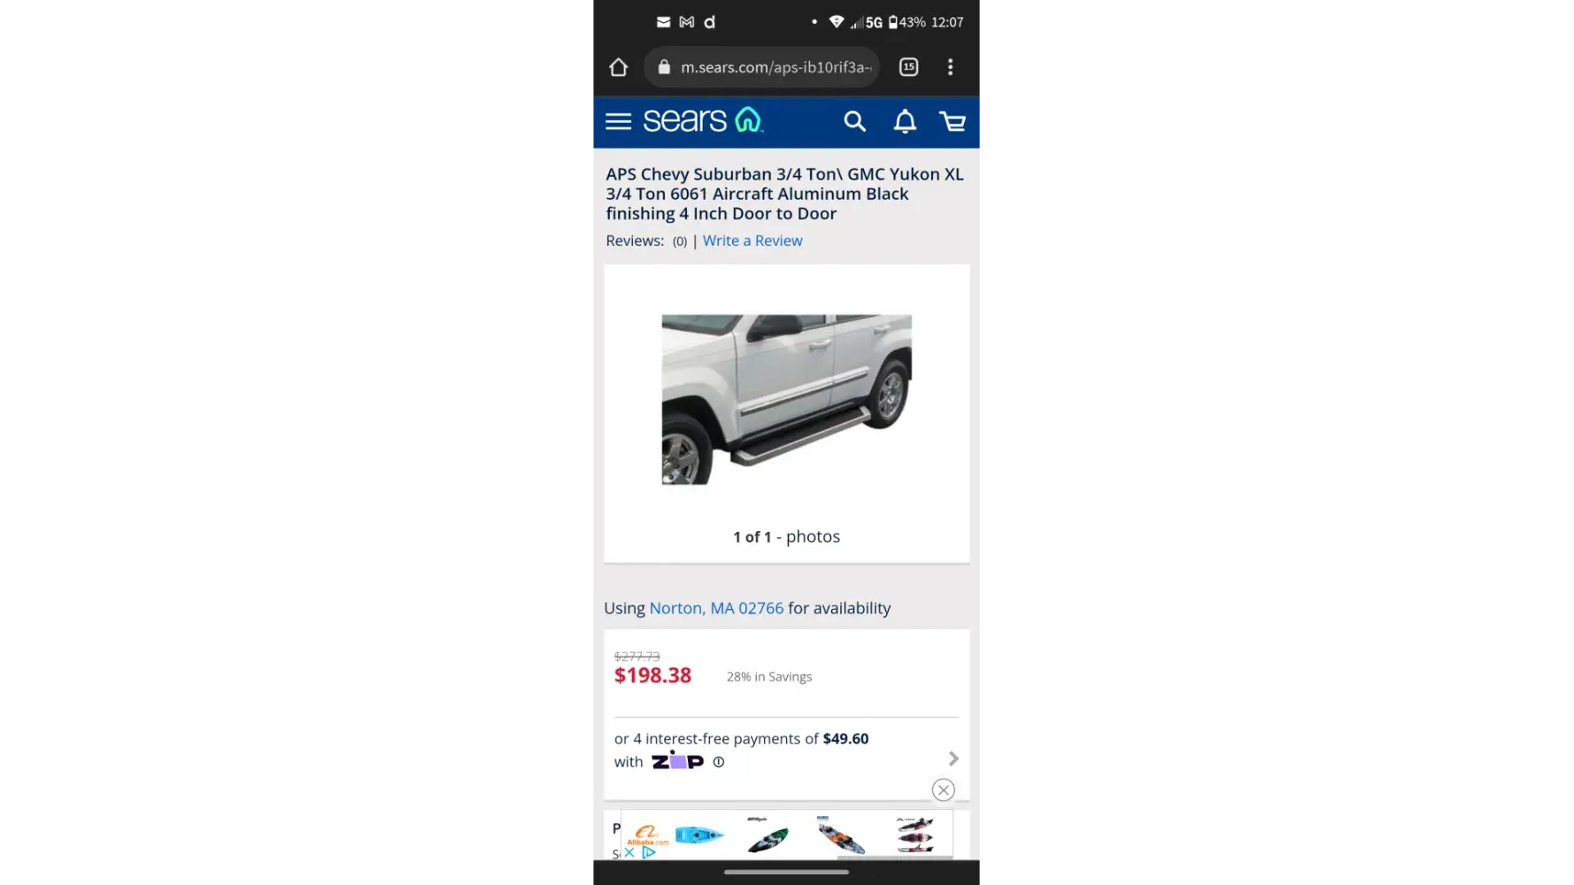1574x885 pixels.
Task: Click the m.sears.com address bar
Action: click(761, 67)
